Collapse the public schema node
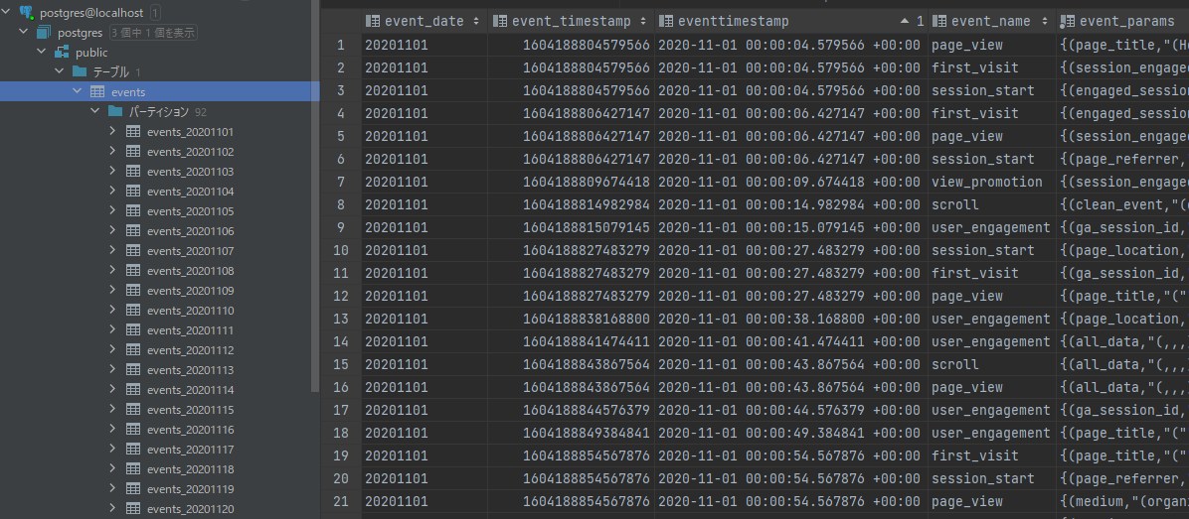1189x519 pixels. pos(42,53)
